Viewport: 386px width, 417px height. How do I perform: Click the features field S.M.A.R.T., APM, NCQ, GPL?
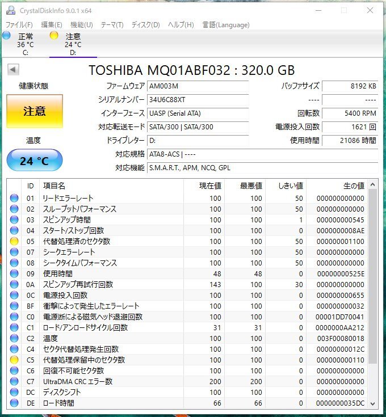(x=263, y=168)
